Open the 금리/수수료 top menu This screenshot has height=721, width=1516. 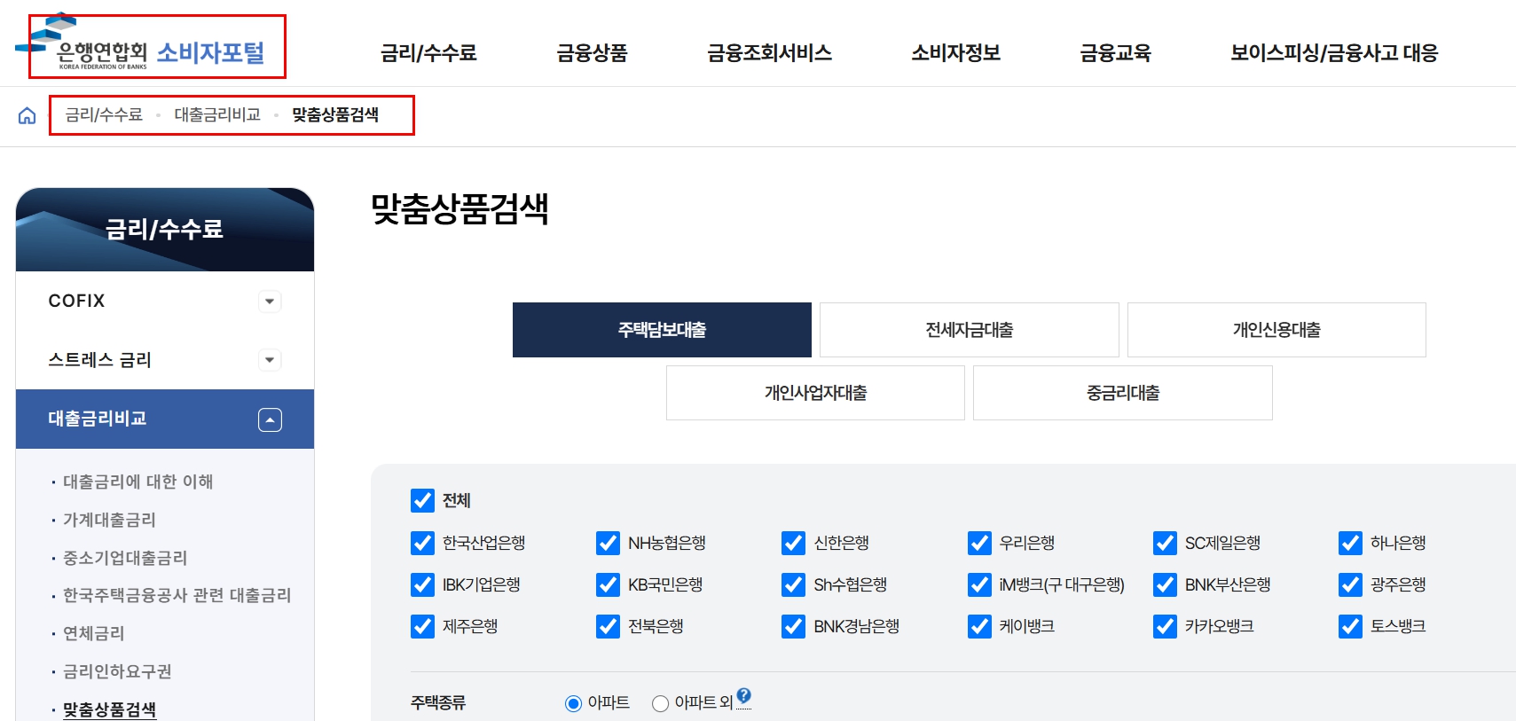tap(428, 53)
